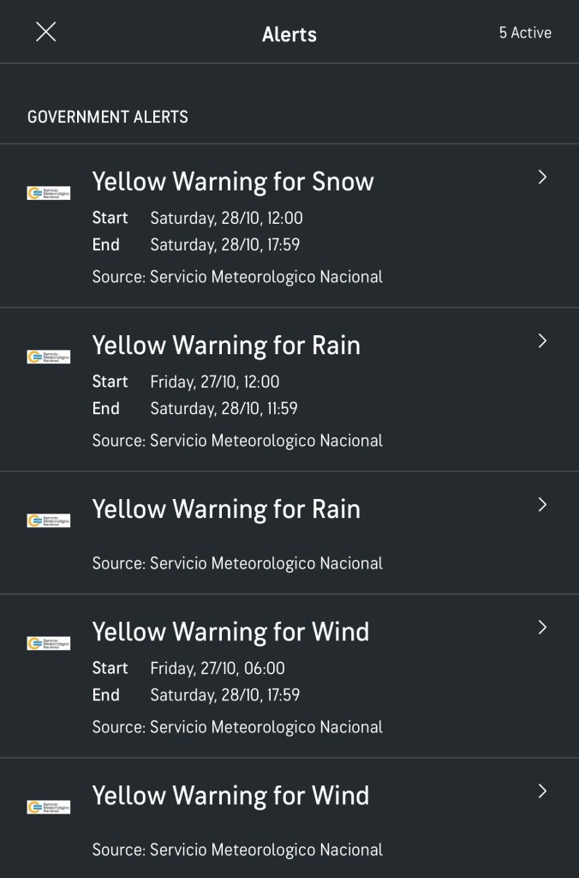Open chevron for Rain warning starting Friday 12:00
The width and height of the screenshot is (579, 878).
coord(541,341)
